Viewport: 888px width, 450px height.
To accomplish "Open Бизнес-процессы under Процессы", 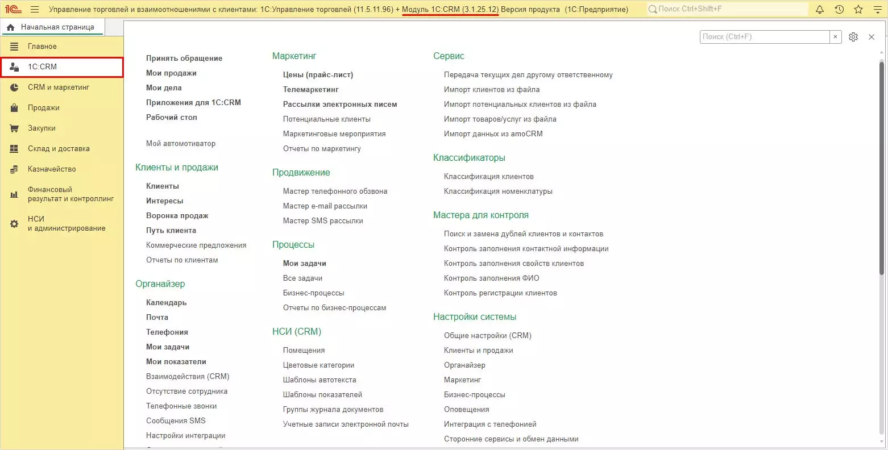I will point(314,293).
